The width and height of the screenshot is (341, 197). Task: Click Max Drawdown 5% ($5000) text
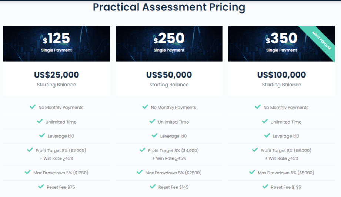tap(286, 173)
